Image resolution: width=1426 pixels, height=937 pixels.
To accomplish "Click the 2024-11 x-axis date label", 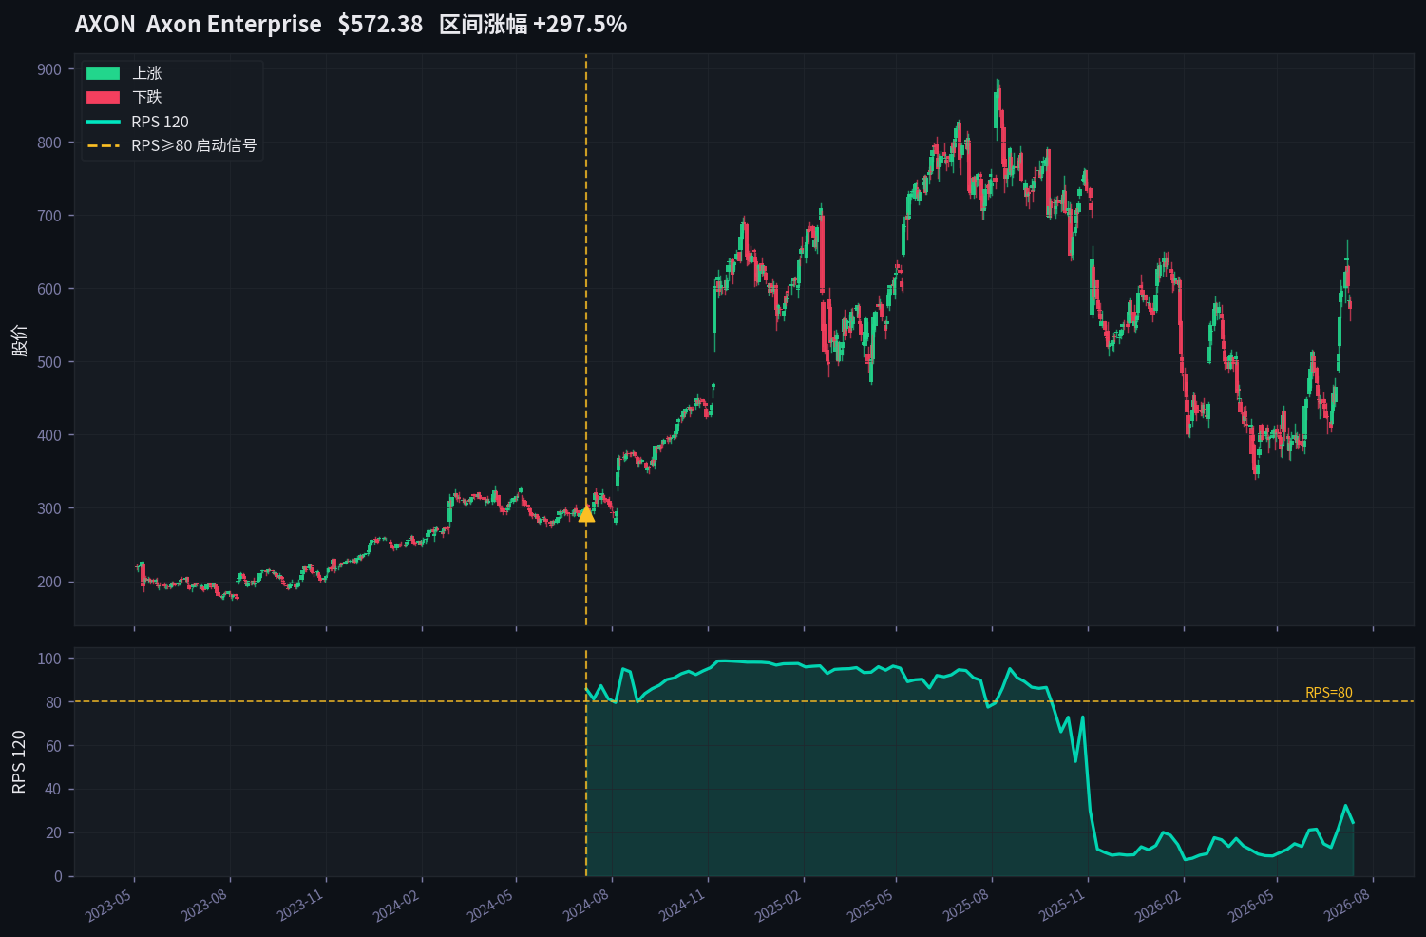I will coord(682,906).
